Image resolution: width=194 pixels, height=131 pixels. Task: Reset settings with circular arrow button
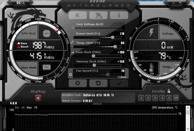pos(98,83)
